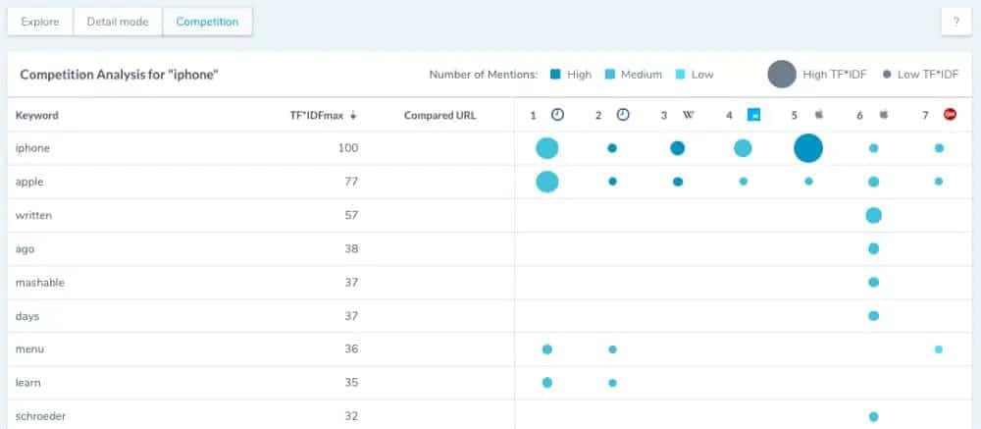Screen dimensions: 981x429
Task: Click the written bubble in column 6
Action: (x=874, y=215)
